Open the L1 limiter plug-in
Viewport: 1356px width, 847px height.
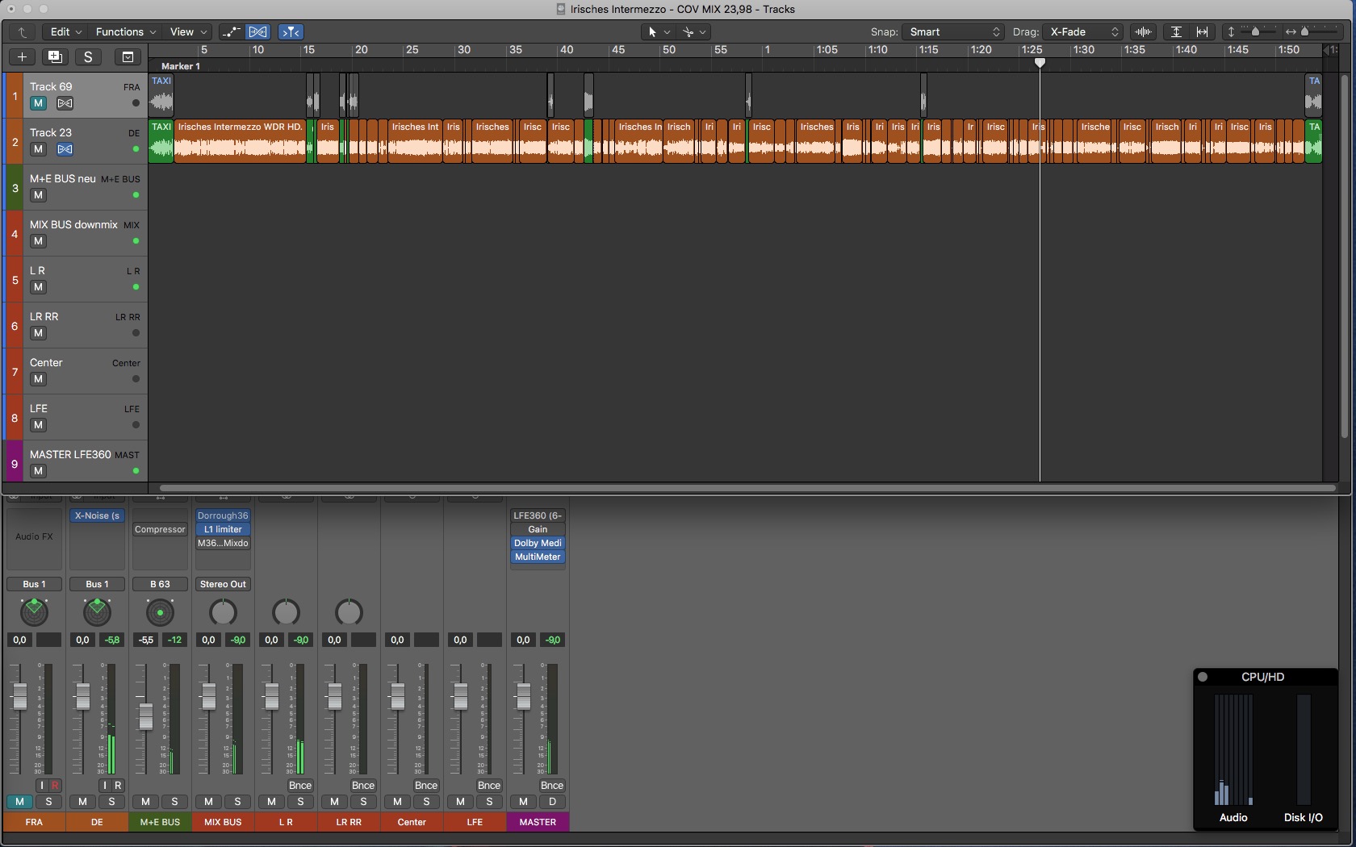tap(223, 529)
